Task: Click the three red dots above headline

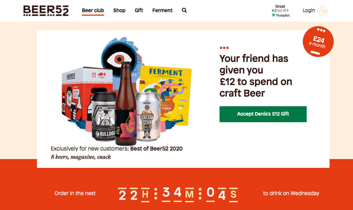Action: coord(224,48)
